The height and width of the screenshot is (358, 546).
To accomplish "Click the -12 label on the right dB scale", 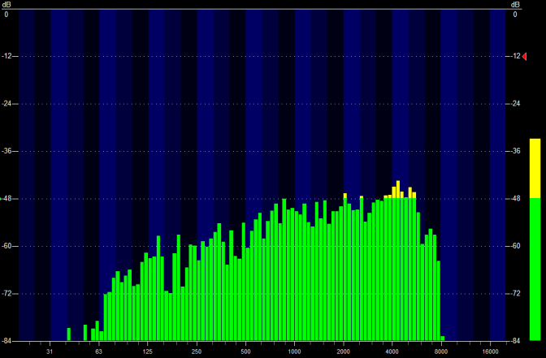I will [x=515, y=56].
